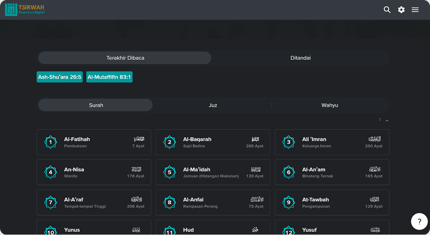The width and height of the screenshot is (430, 235).
Task: Click Arabic calligraphy on Yunus card
Action: click(x=136, y=230)
